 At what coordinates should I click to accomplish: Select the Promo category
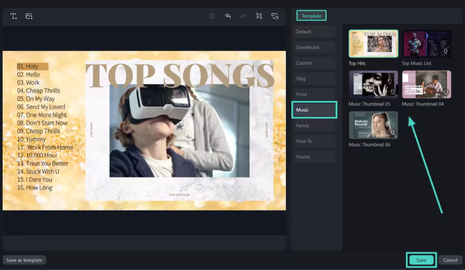click(314, 157)
